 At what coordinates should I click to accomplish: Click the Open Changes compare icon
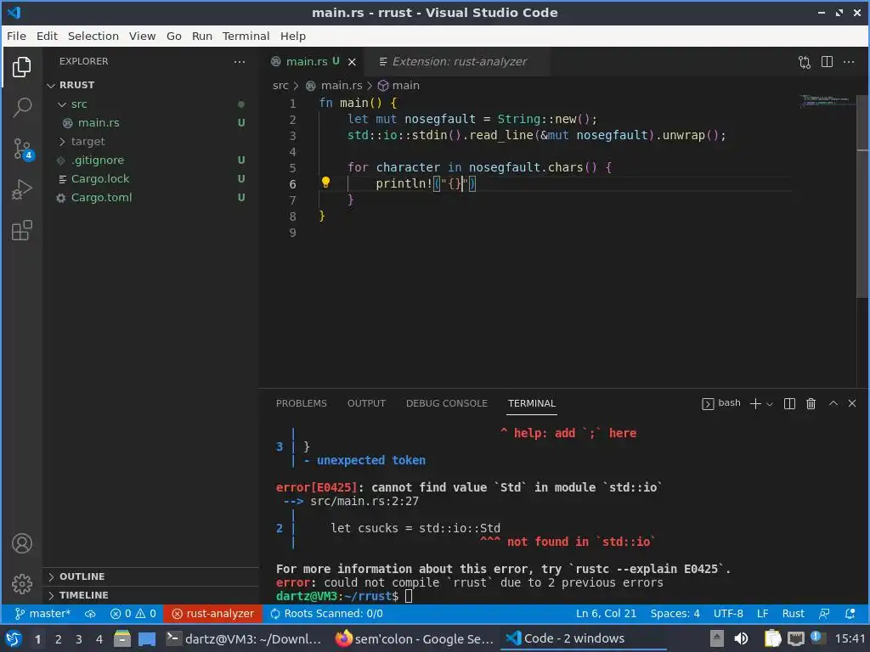pyautogui.click(x=805, y=62)
